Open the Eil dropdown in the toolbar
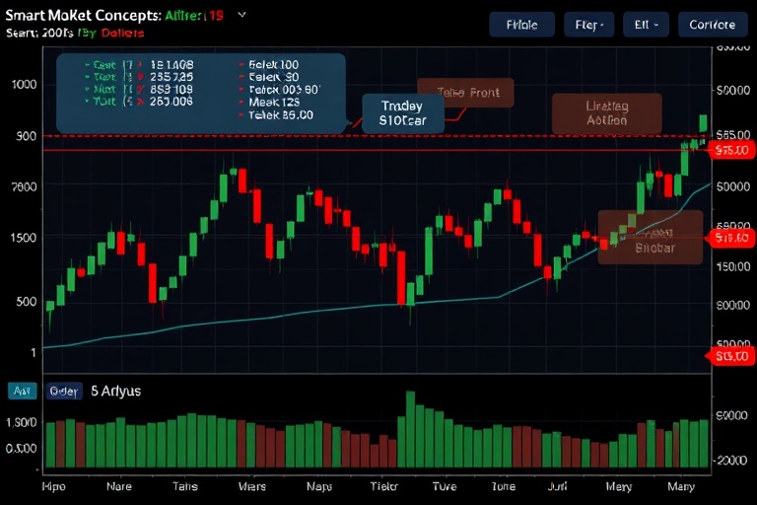Screen dimensions: 757x505 [646, 25]
